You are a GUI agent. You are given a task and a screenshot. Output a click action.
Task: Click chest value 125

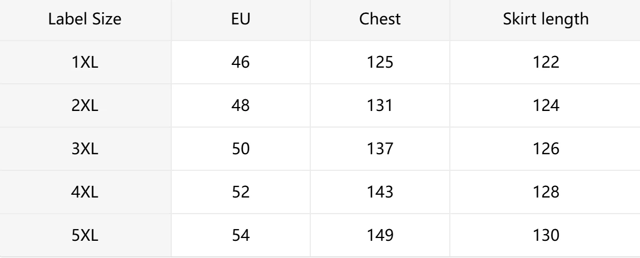point(380,62)
